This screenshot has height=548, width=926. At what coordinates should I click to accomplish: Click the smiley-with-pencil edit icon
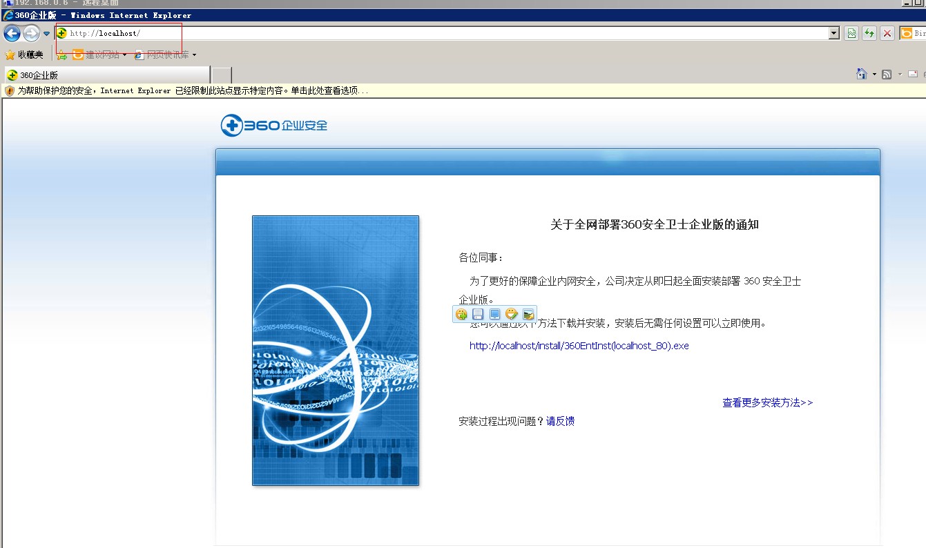click(x=512, y=315)
